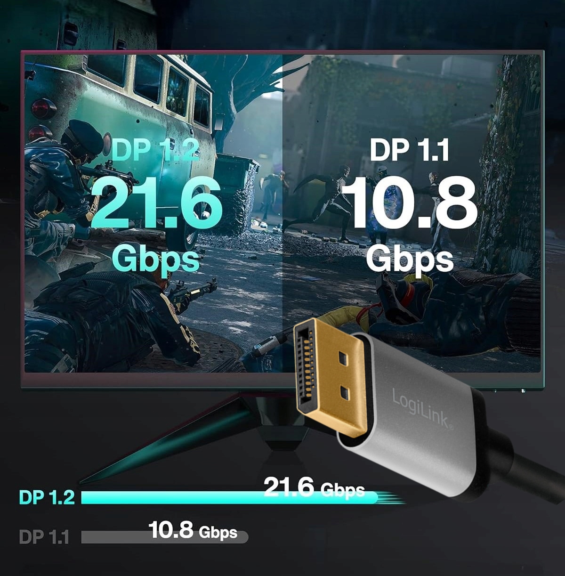Click the DP 1.2 heading on the screen

tap(155, 150)
